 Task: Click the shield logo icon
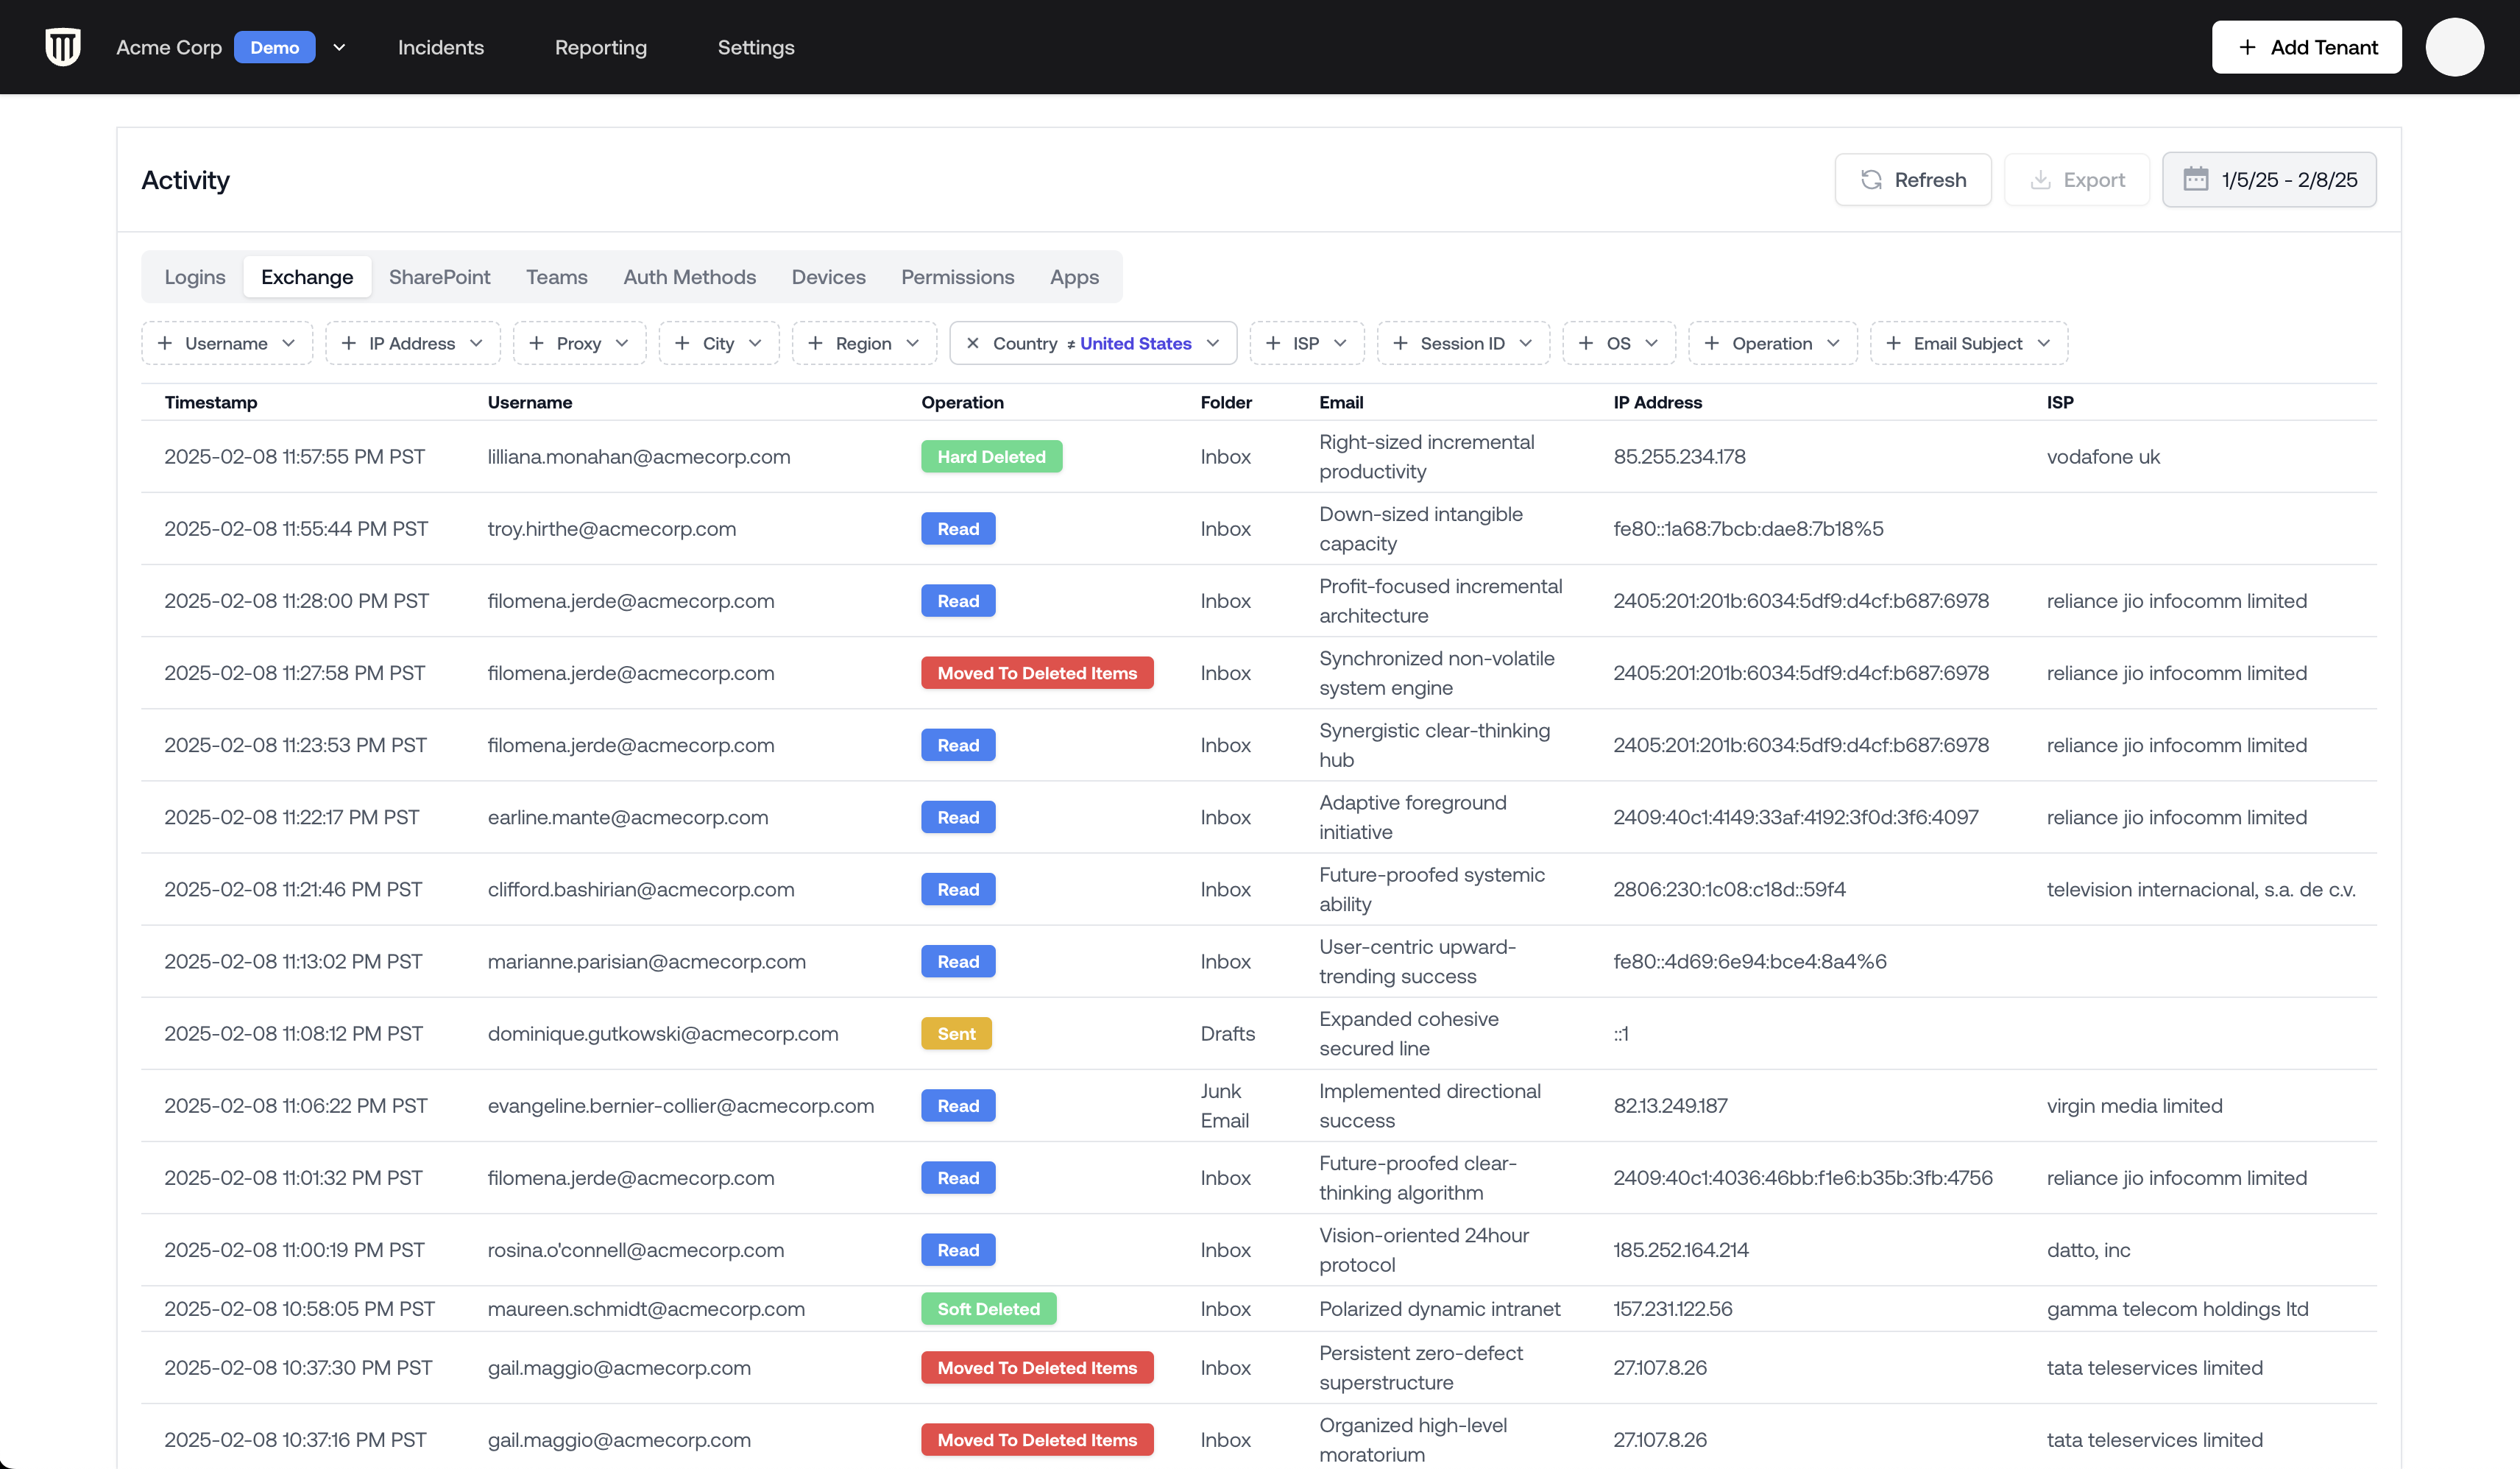63,47
